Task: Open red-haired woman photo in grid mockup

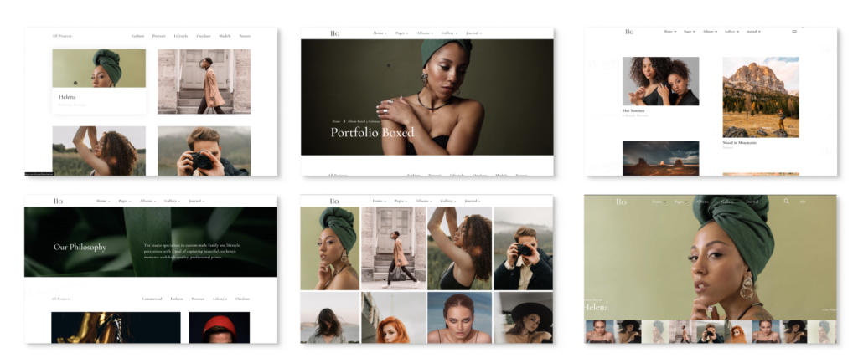Action: click(394, 318)
